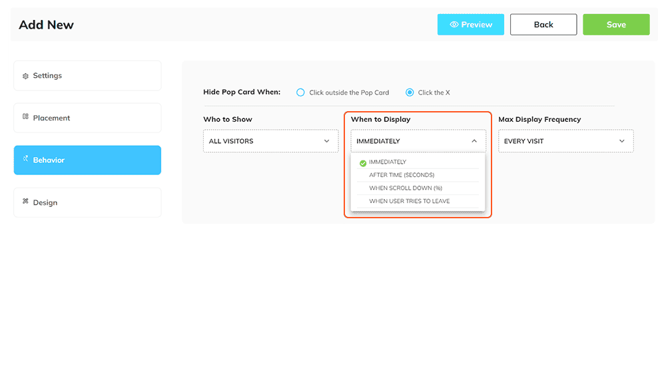The width and height of the screenshot is (666, 366).
Task: Click chevron on ALL VISITORS dropdown
Action: tap(326, 141)
